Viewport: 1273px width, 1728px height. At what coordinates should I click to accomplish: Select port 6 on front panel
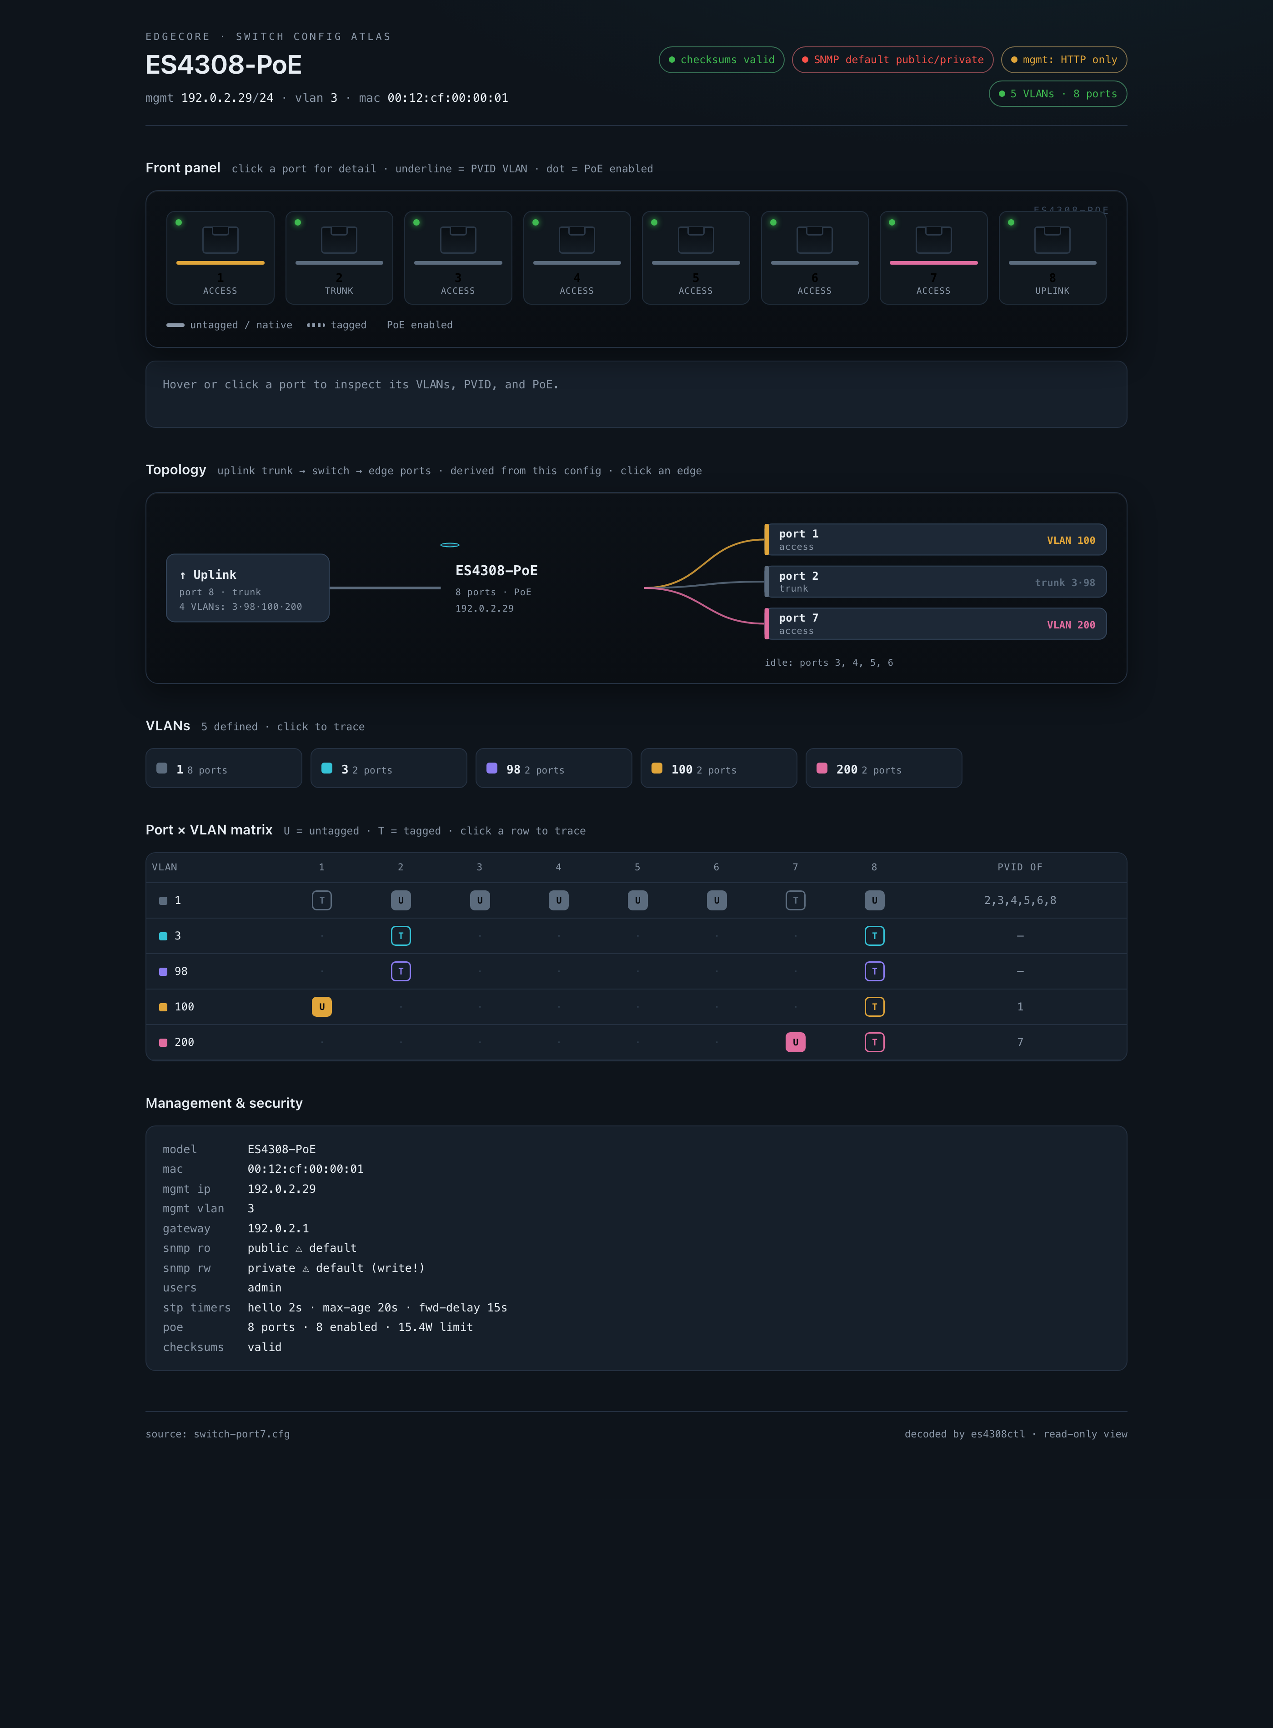(x=815, y=257)
